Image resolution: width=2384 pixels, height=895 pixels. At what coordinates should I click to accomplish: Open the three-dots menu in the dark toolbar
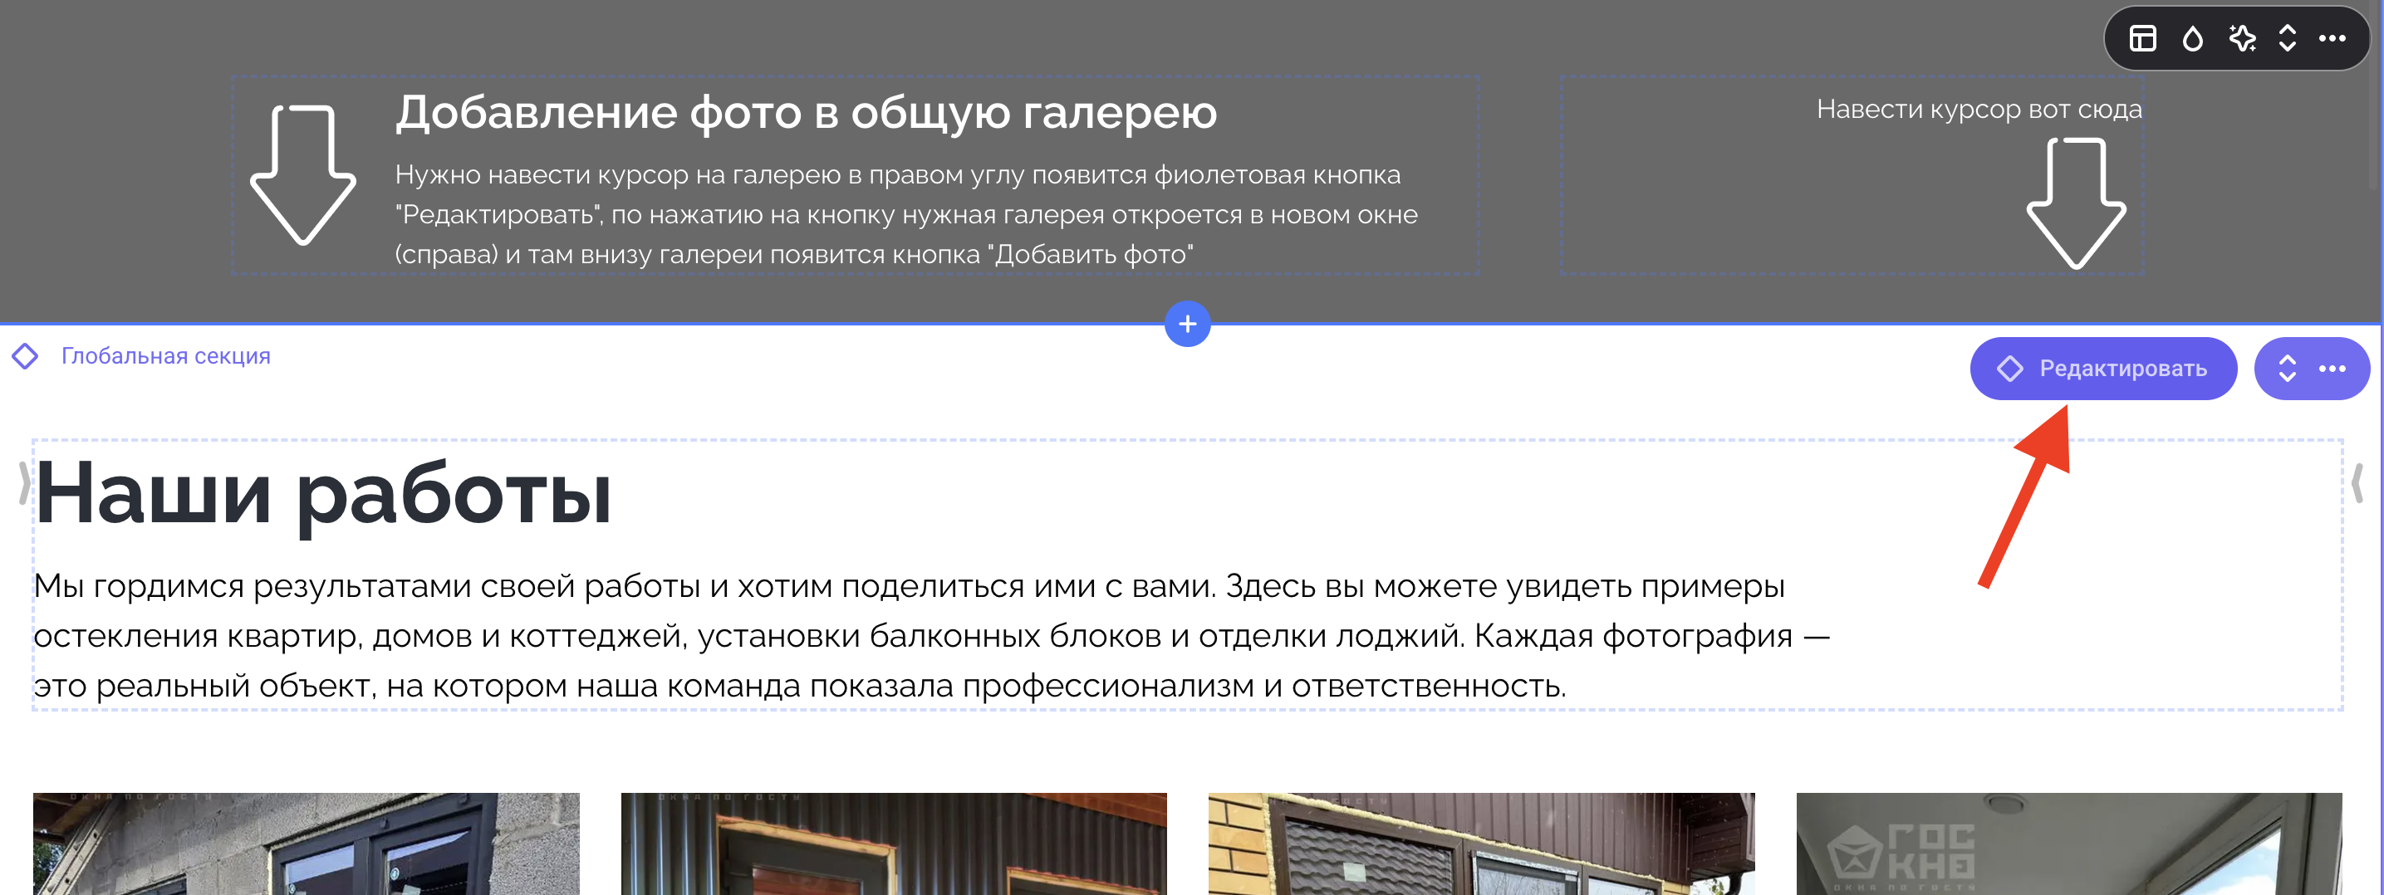(2331, 39)
